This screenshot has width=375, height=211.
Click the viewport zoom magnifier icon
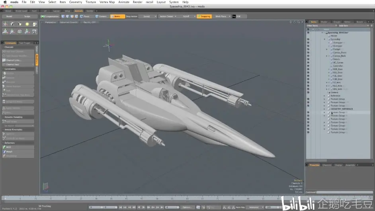(299, 22)
